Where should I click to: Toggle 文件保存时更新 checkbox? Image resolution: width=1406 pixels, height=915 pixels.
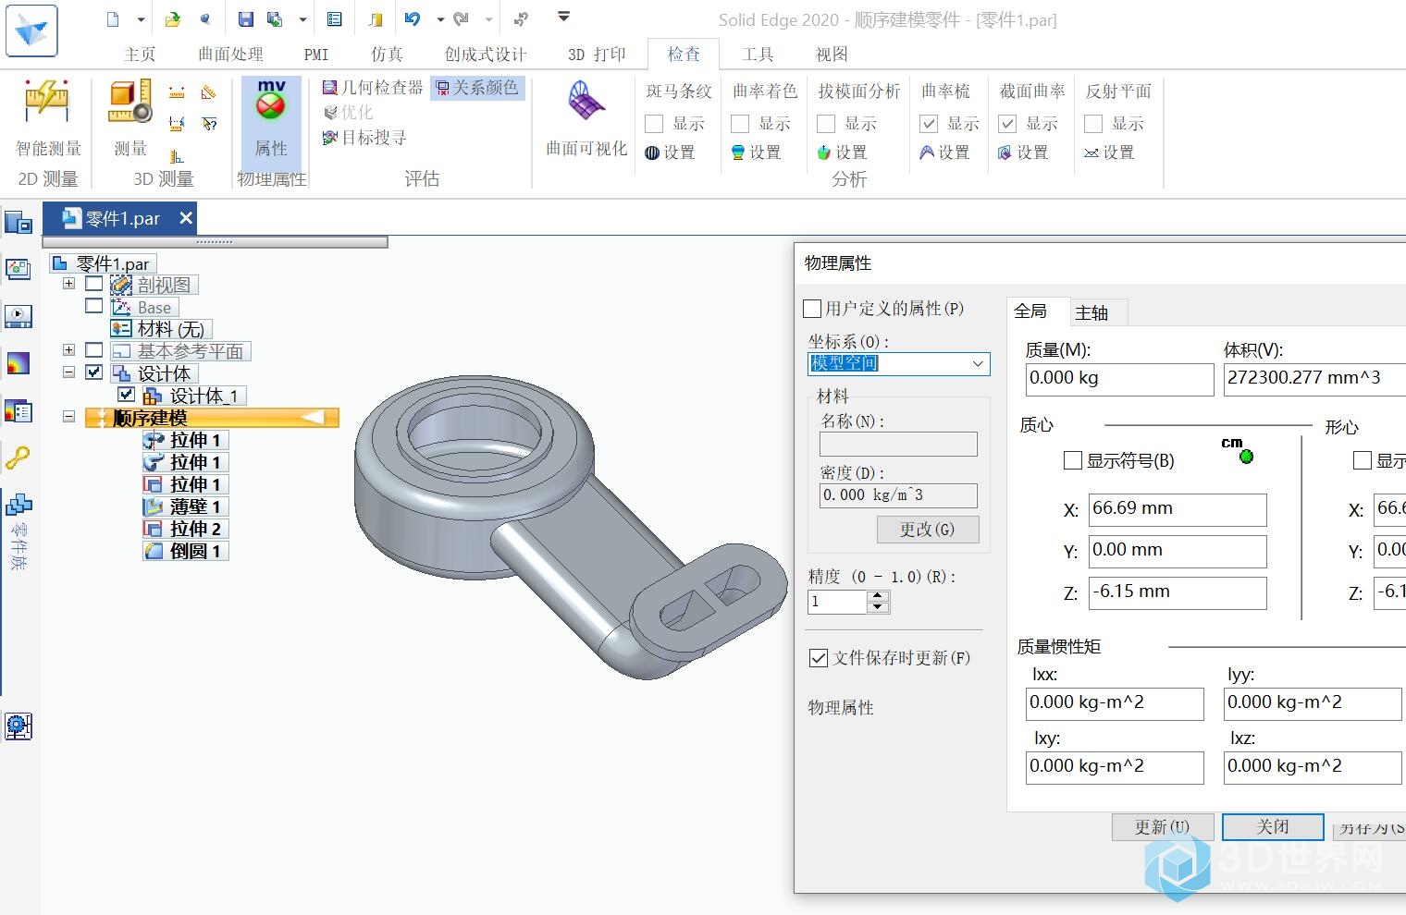point(818,658)
